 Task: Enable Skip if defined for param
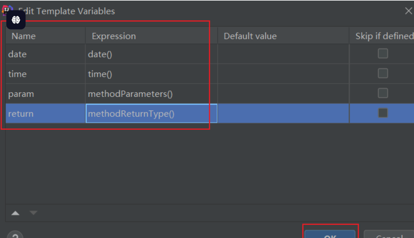click(383, 93)
